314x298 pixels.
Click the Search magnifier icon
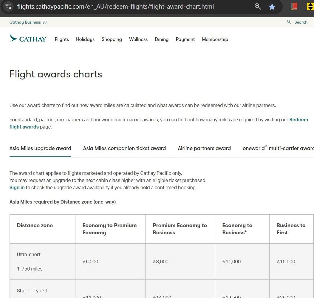(289, 22)
